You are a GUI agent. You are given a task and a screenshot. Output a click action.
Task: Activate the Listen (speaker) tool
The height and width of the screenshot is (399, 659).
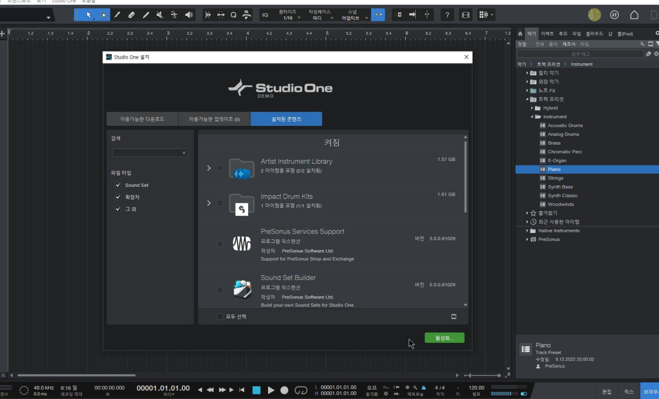[x=189, y=15]
